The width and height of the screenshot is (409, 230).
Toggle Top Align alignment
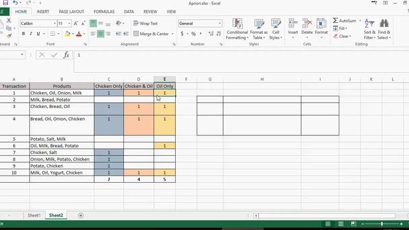pos(93,24)
